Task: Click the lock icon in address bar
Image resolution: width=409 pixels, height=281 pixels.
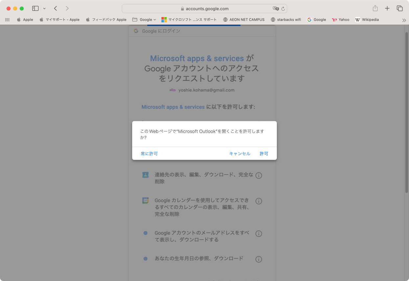Action: click(182, 9)
